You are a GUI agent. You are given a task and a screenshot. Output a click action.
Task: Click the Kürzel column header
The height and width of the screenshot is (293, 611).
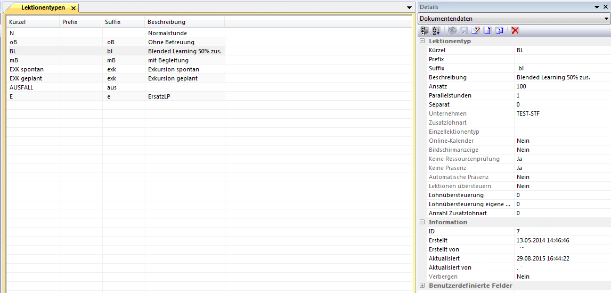18,22
